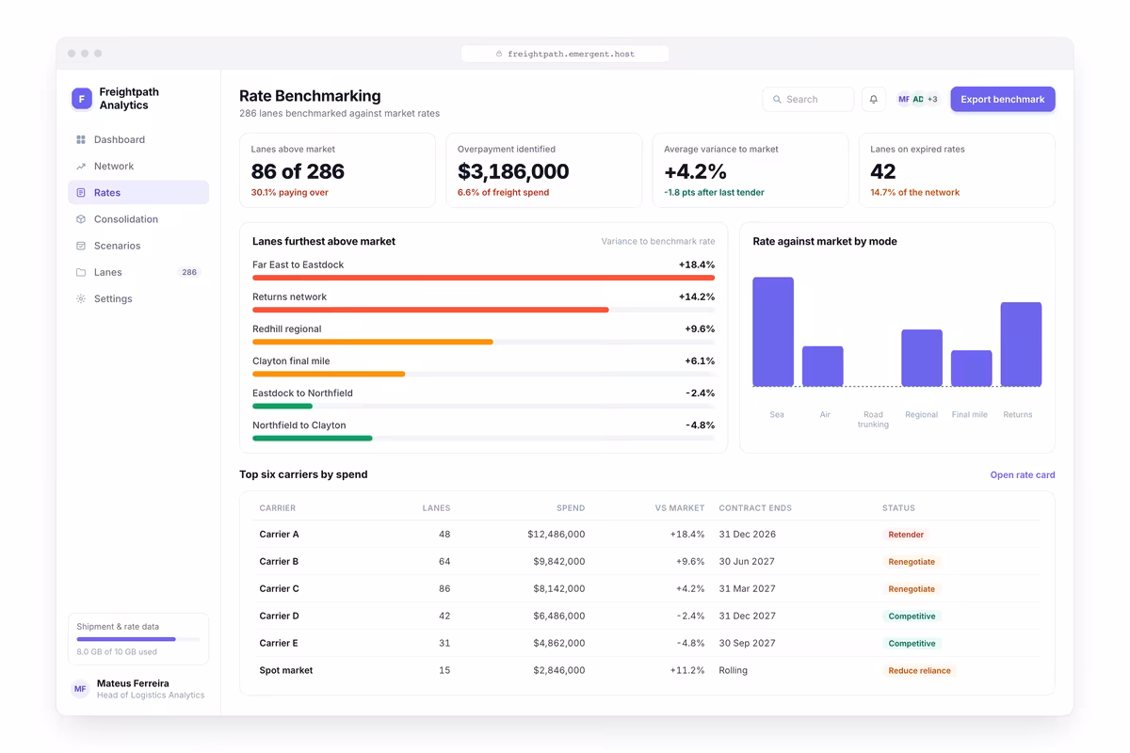Image resolution: width=1130 pixels, height=753 pixels.
Task: Click the Final mile chart bar
Action: [972, 368]
